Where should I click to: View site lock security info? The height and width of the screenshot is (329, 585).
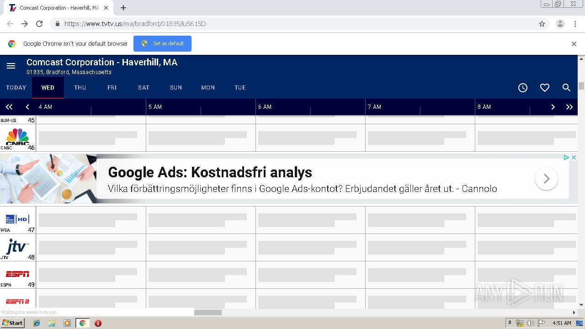point(57,24)
